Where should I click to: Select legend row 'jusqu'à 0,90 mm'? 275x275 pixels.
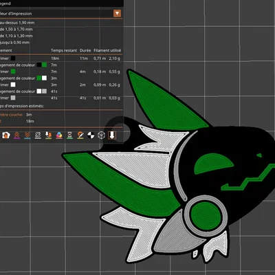pos(14,43)
